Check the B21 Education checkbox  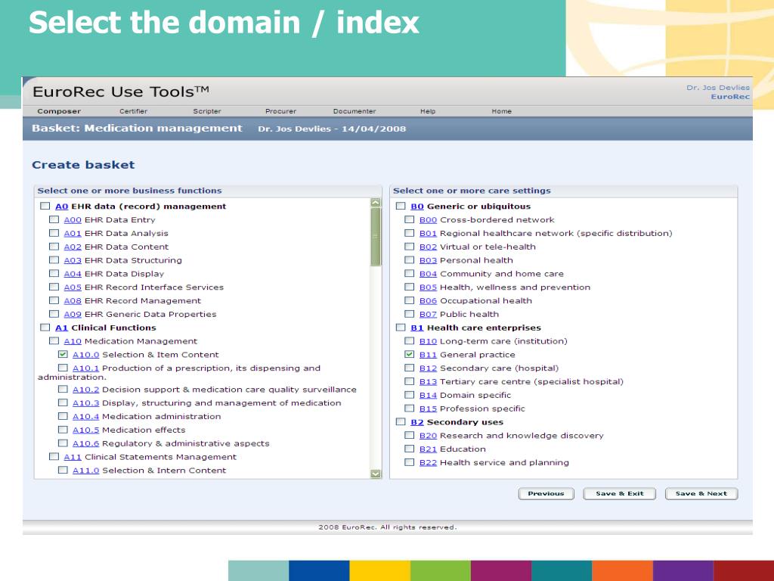click(409, 449)
